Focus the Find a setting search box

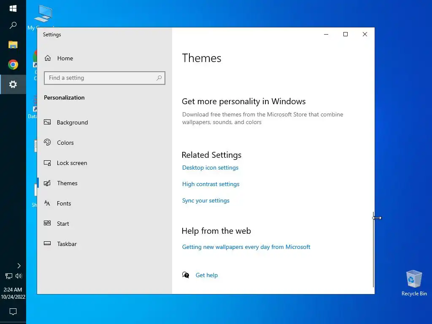[105, 78]
